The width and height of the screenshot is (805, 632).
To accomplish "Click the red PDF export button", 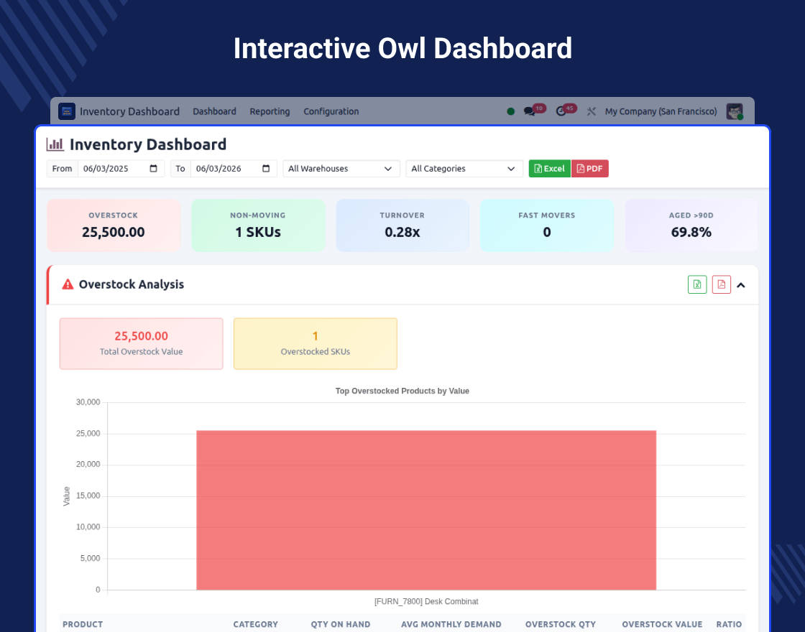I will (x=590, y=168).
